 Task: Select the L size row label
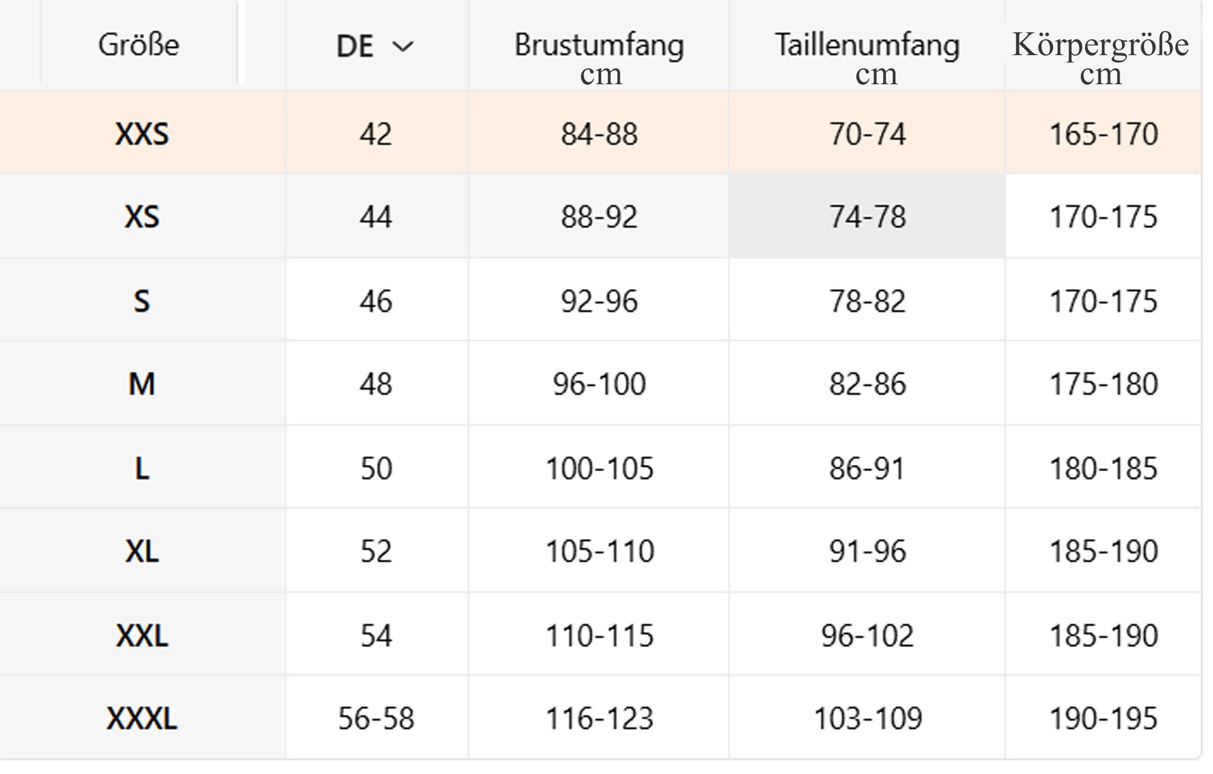[142, 468]
